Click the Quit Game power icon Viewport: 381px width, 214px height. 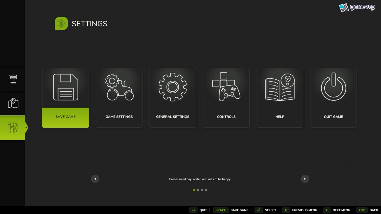(333, 87)
